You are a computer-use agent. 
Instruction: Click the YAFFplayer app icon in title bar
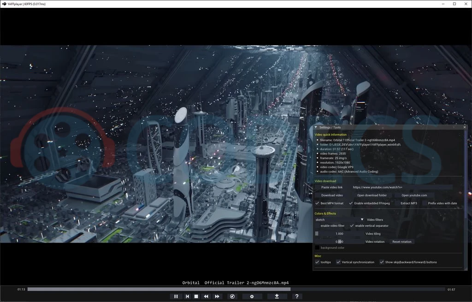click(x=4, y=4)
